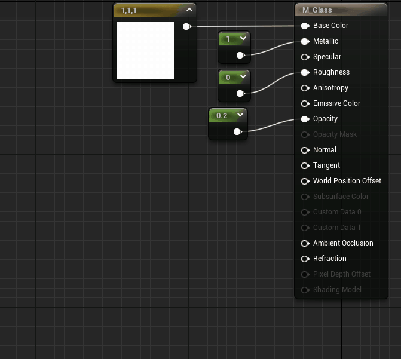Click the Roughness input pin
401x359 pixels.
tap(305, 73)
